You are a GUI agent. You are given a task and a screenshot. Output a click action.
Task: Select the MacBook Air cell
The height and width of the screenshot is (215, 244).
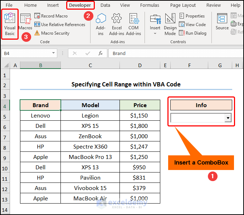[x=90, y=198]
